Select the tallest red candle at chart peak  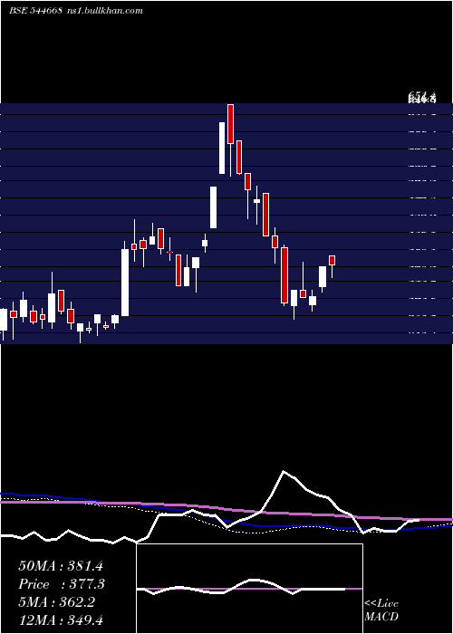tap(230, 124)
